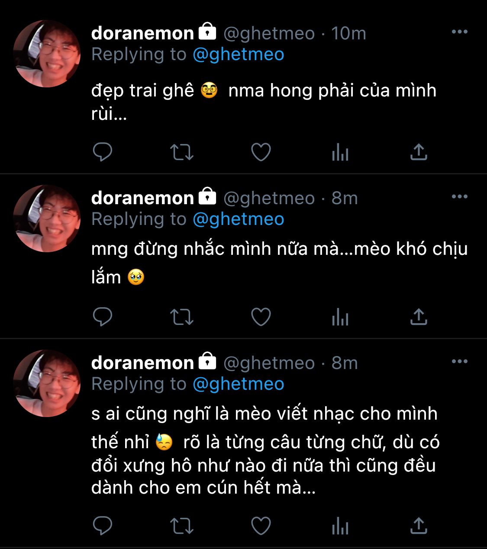This screenshot has height=549, width=487.
Task: Share the 'đẹp trai ghê' tweet
Action: 419,152
